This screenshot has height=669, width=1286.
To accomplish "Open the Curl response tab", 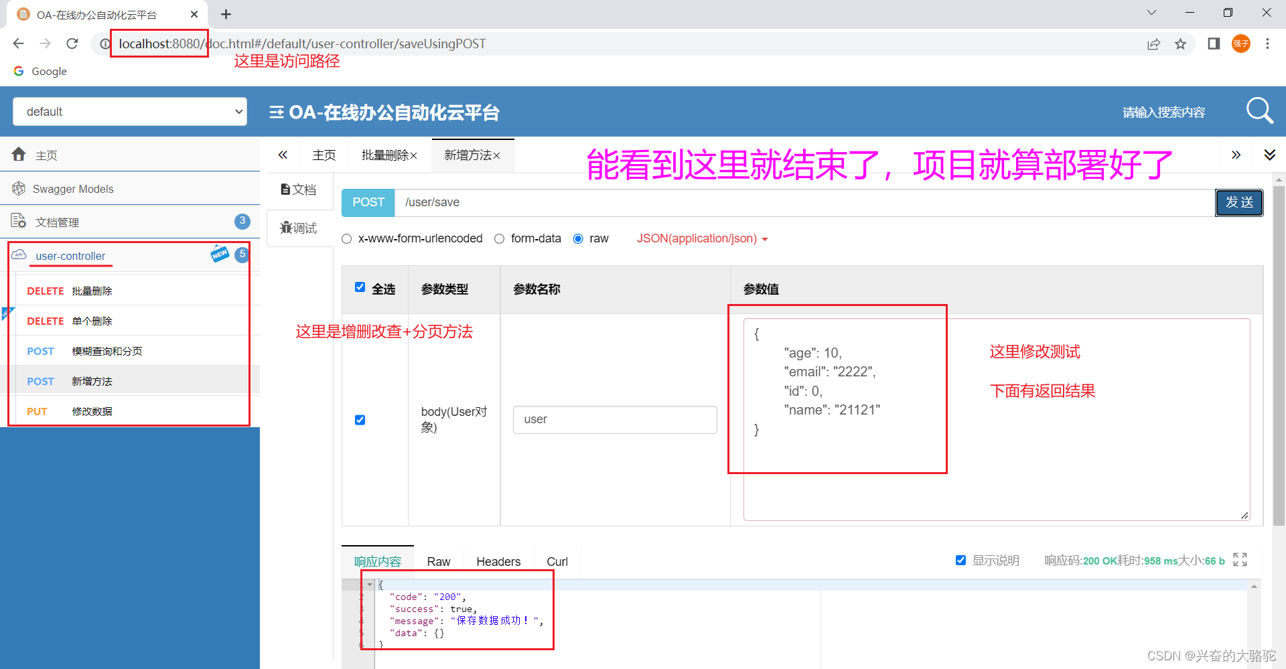I will (557, 561).
